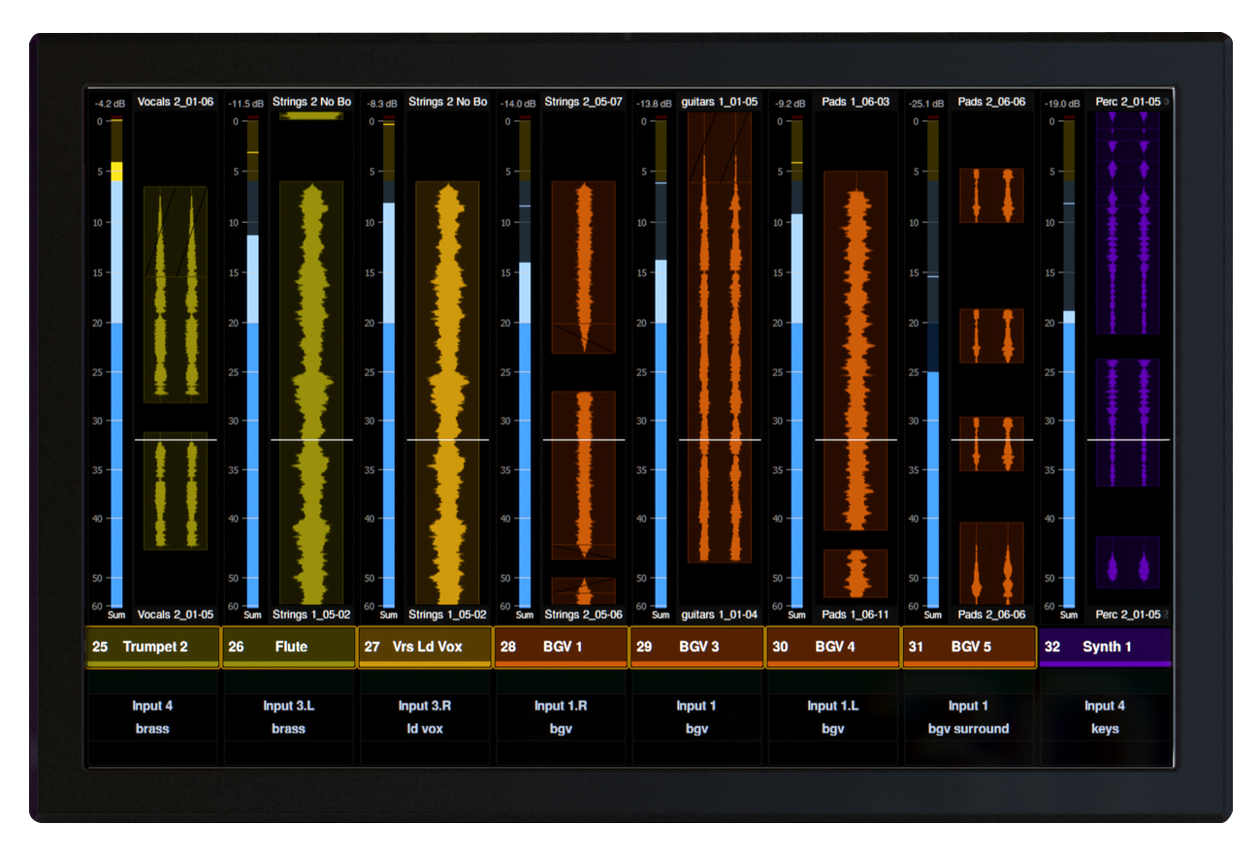Screen dimensions: 1259x856
Task: Select the BGV 1 track strip
Action: coord(561,647)
